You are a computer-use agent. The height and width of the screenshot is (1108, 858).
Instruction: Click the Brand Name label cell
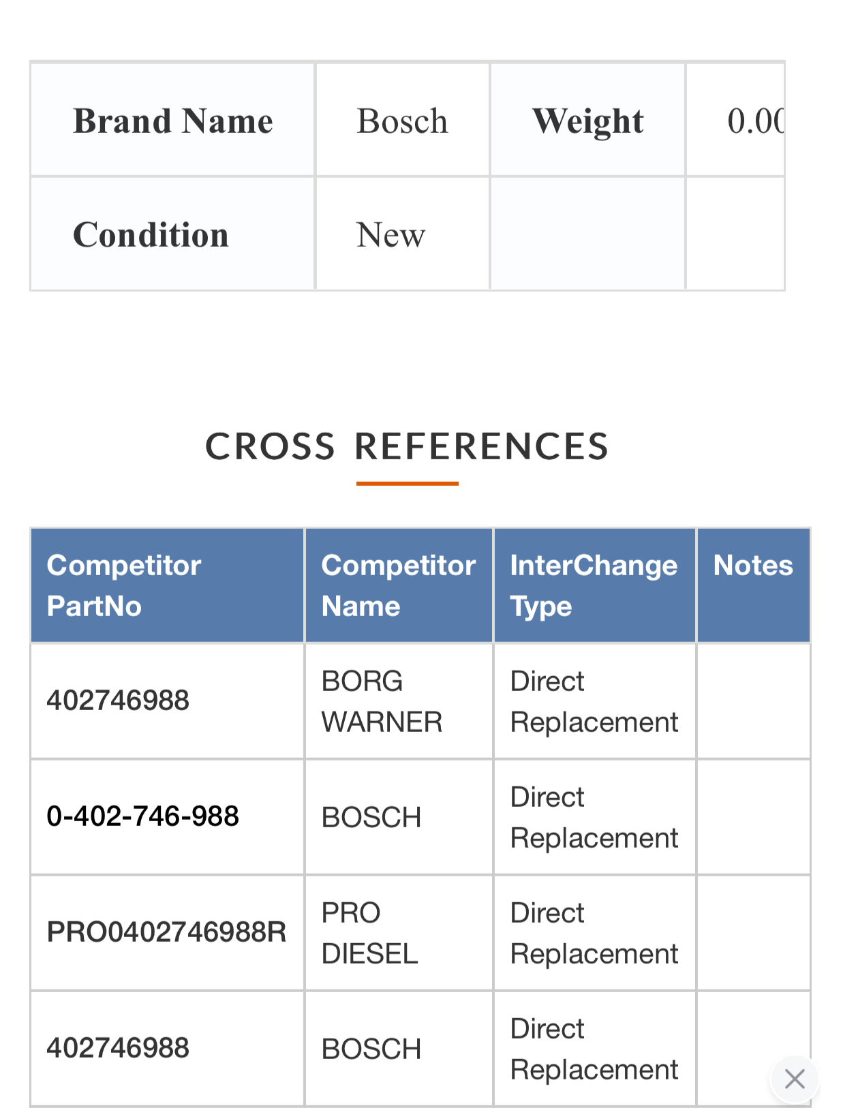[173, 121]
